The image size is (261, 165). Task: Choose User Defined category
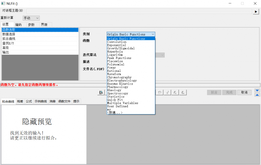(131, 106)
